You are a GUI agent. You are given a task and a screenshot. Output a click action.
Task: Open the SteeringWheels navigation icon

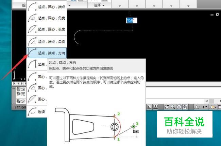tap(179, 107)
